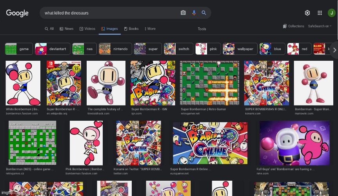The image size is (338, 196).
Task: Open the Bomberman (NES) online game thumbnail
Action: click(x=32, y=143)
